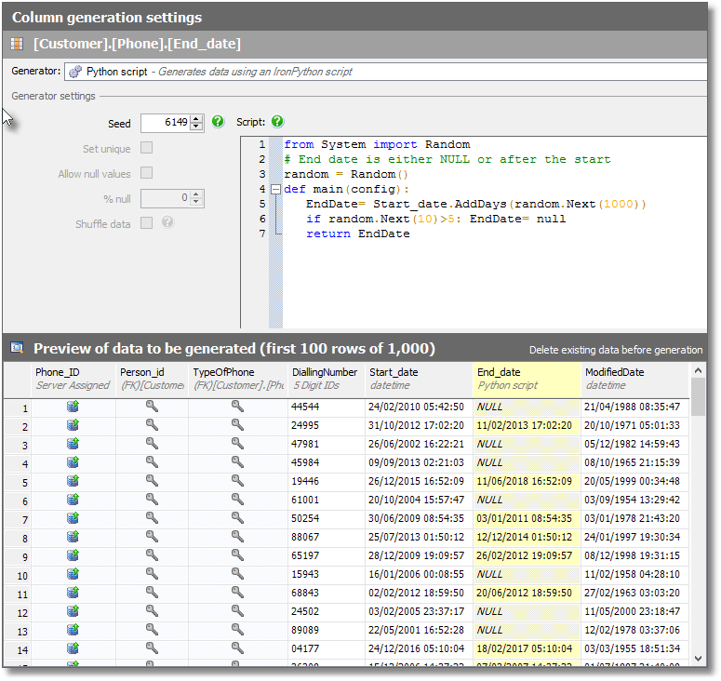
Task: Click script line 7 'return EndDate'
Action: [x=358, y=234]
